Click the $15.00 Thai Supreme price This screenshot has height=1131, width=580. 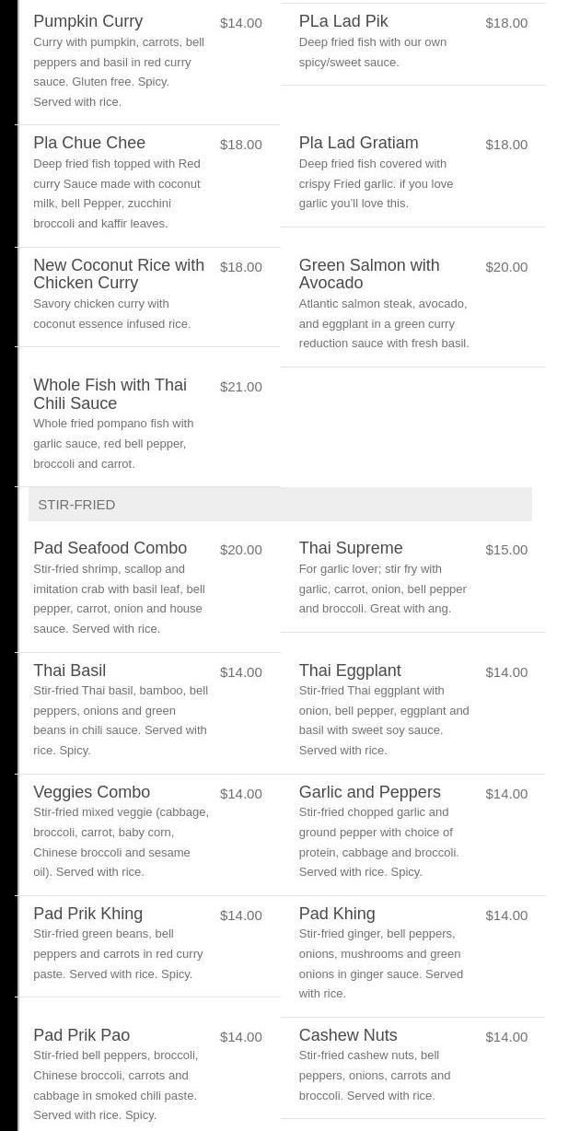click(x=506, y=550)
